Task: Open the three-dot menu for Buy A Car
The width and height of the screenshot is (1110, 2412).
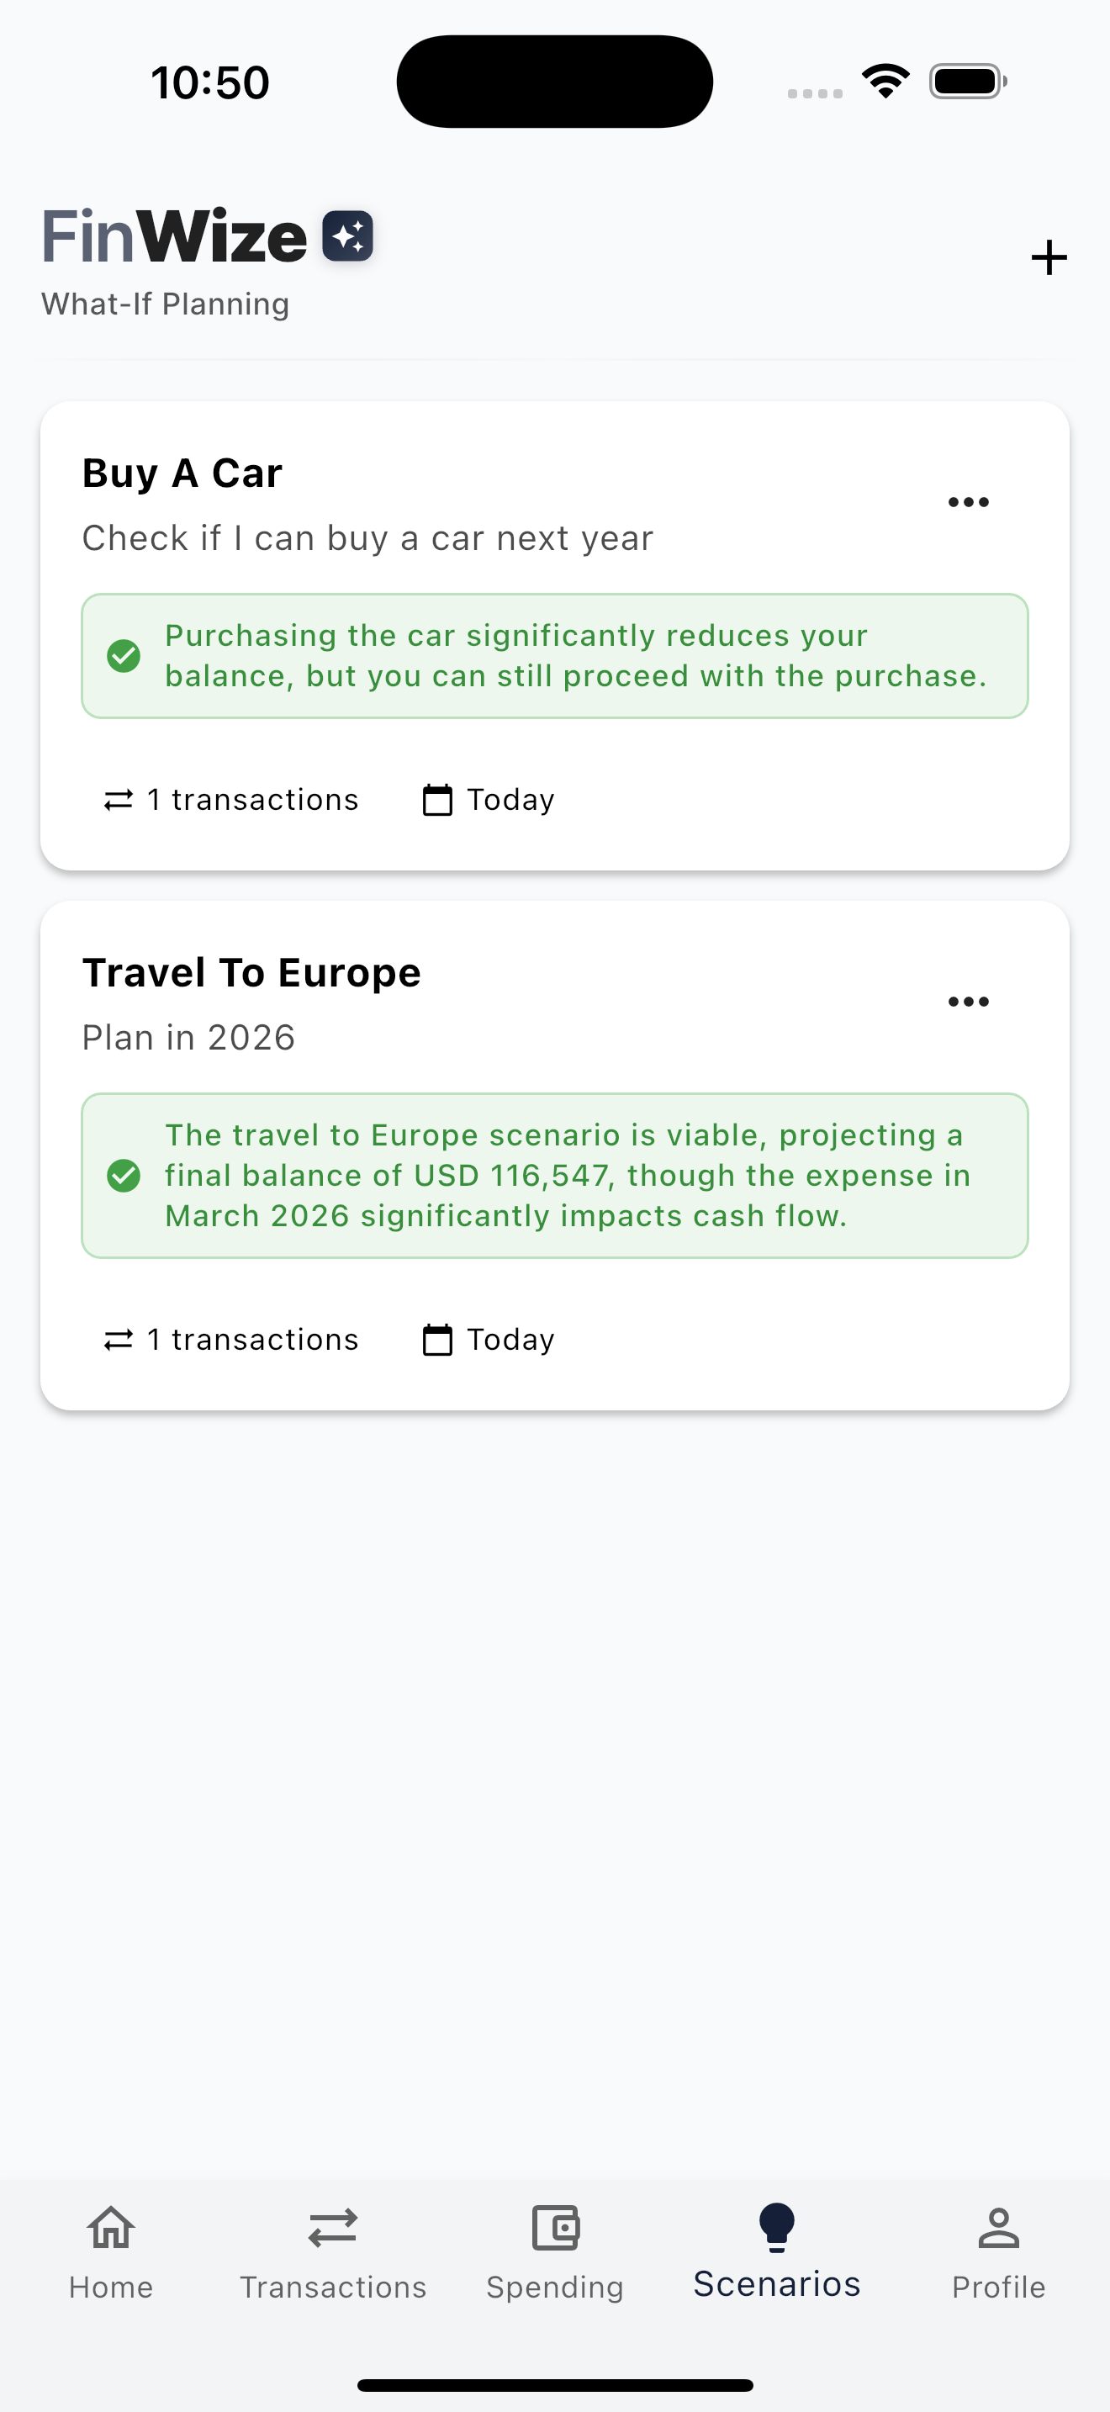Action: click(x=969, y=502)
